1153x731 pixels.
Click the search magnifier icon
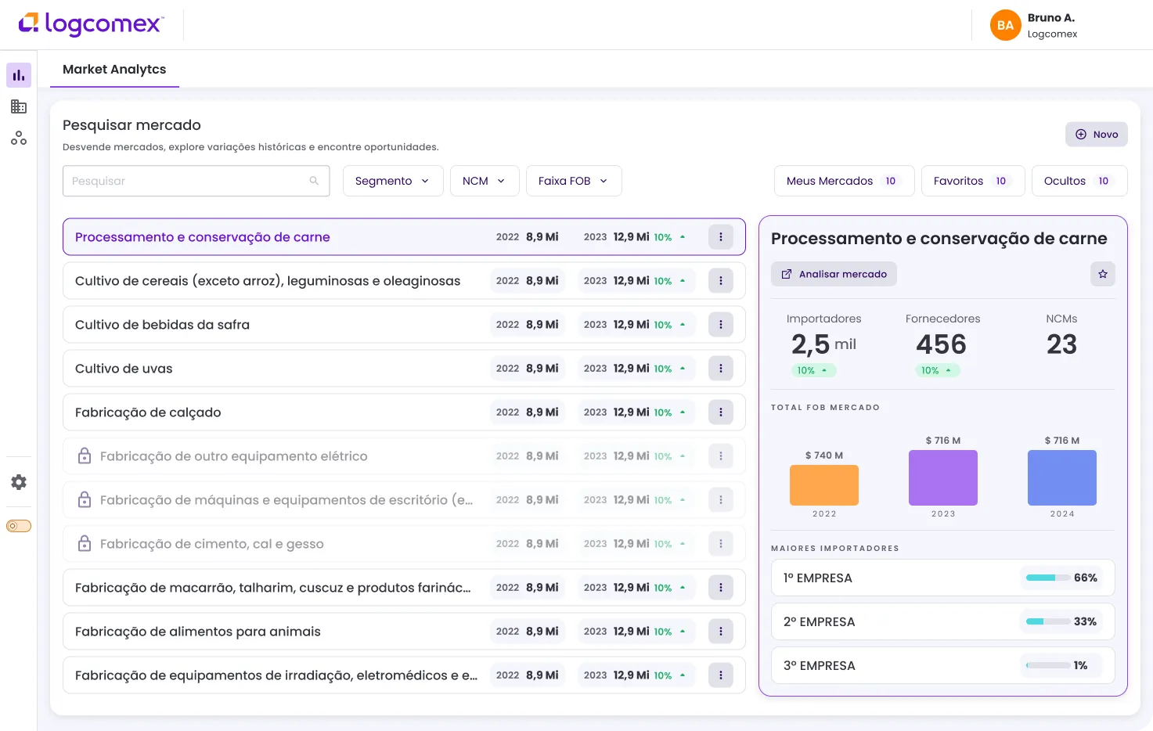[x=314, y=181]
